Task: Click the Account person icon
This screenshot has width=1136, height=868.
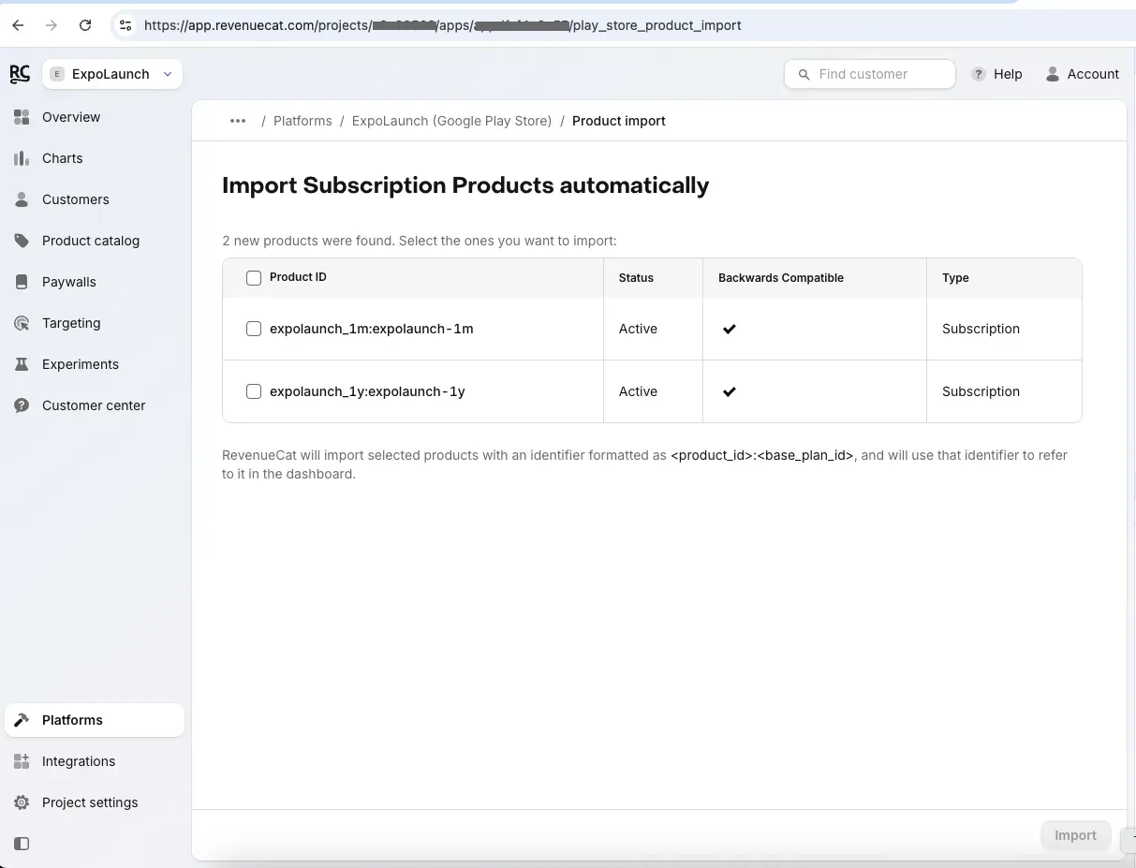Action: 1053,74
